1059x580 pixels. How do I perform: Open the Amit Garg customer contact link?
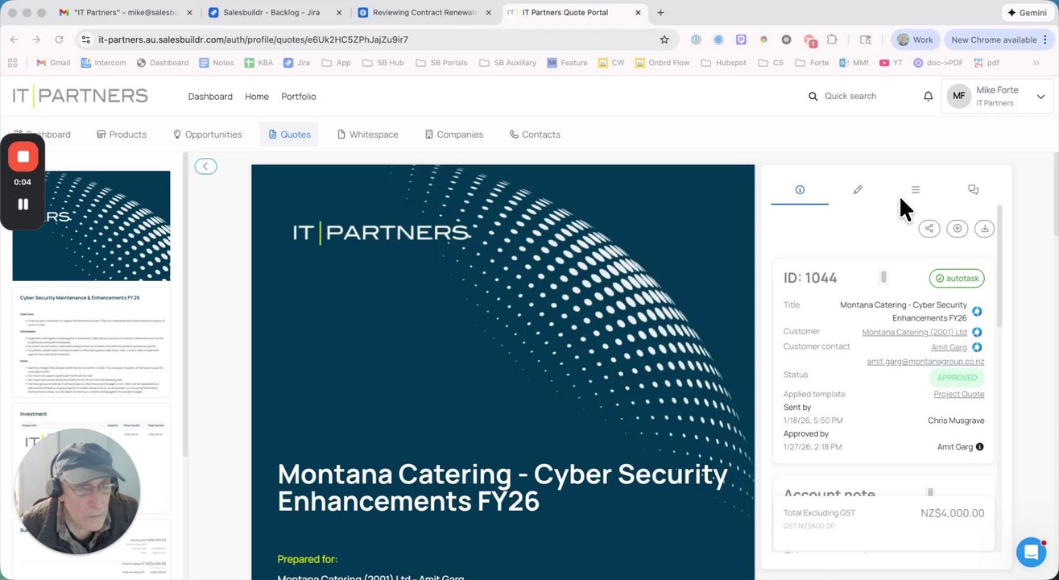tap(949, 347)
